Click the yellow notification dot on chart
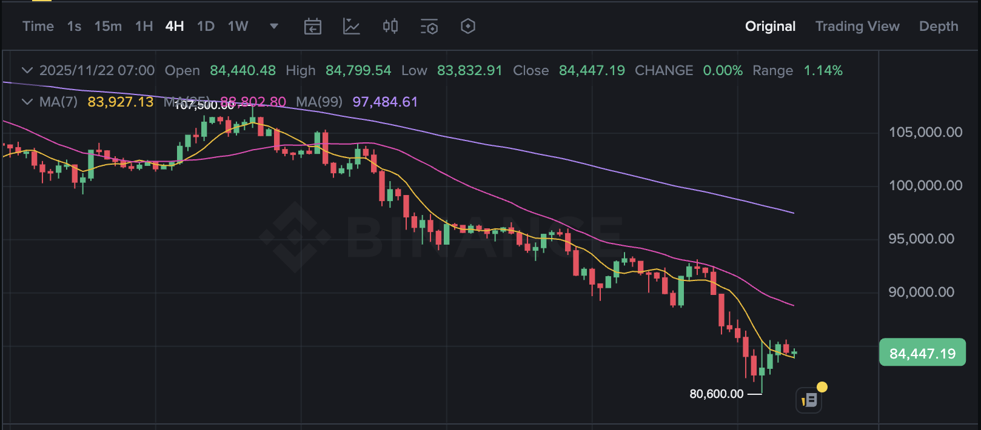 [x=822, y=387]
